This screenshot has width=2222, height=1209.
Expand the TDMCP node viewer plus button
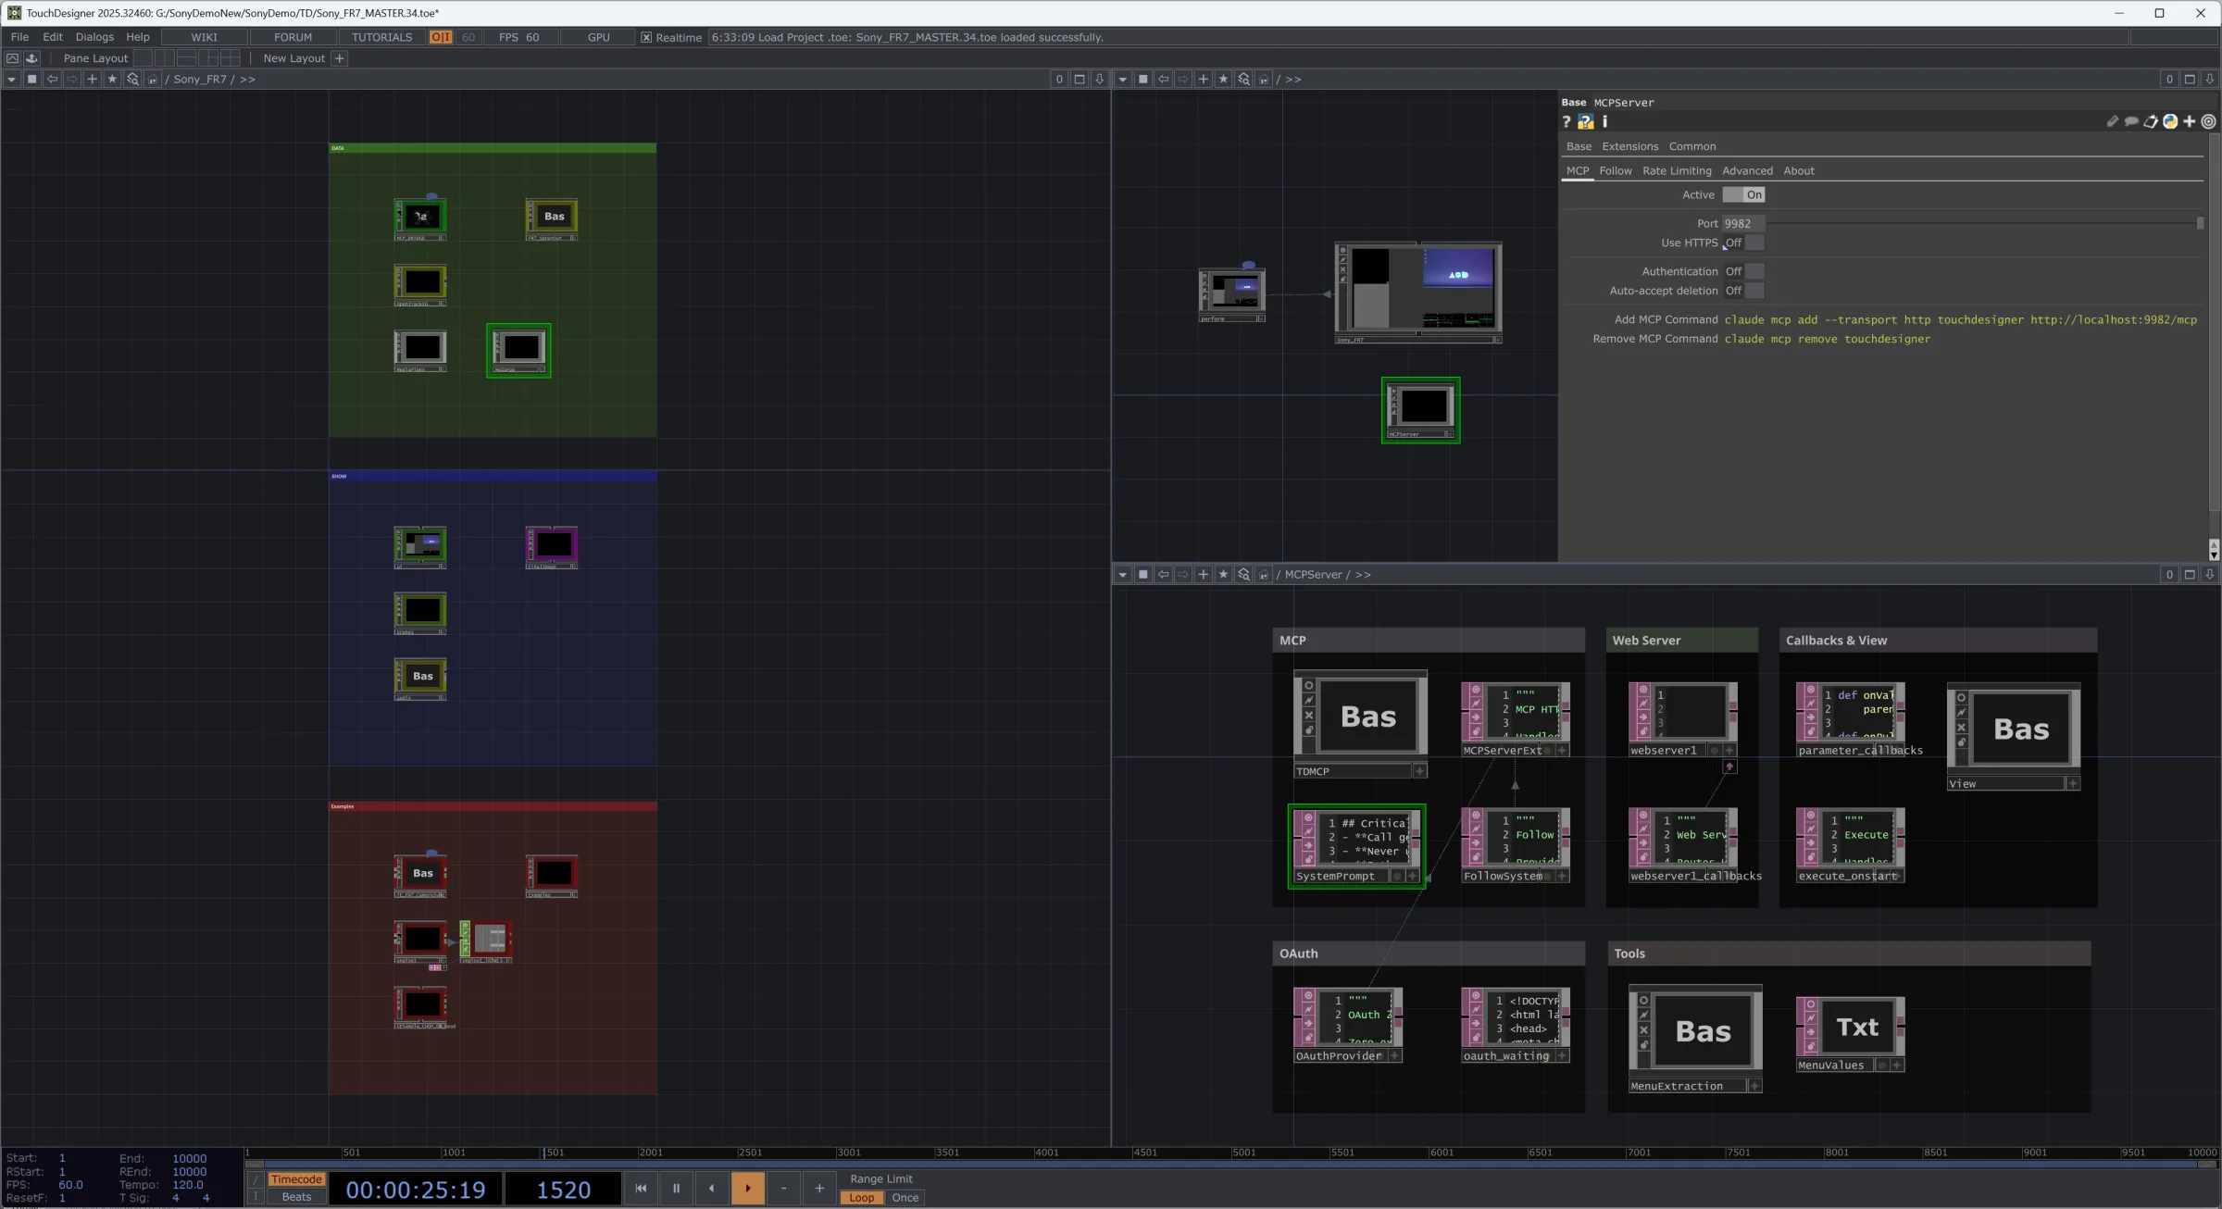pos(1419,771)
